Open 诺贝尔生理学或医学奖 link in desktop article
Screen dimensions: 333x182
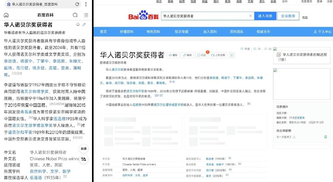[169, 105]
